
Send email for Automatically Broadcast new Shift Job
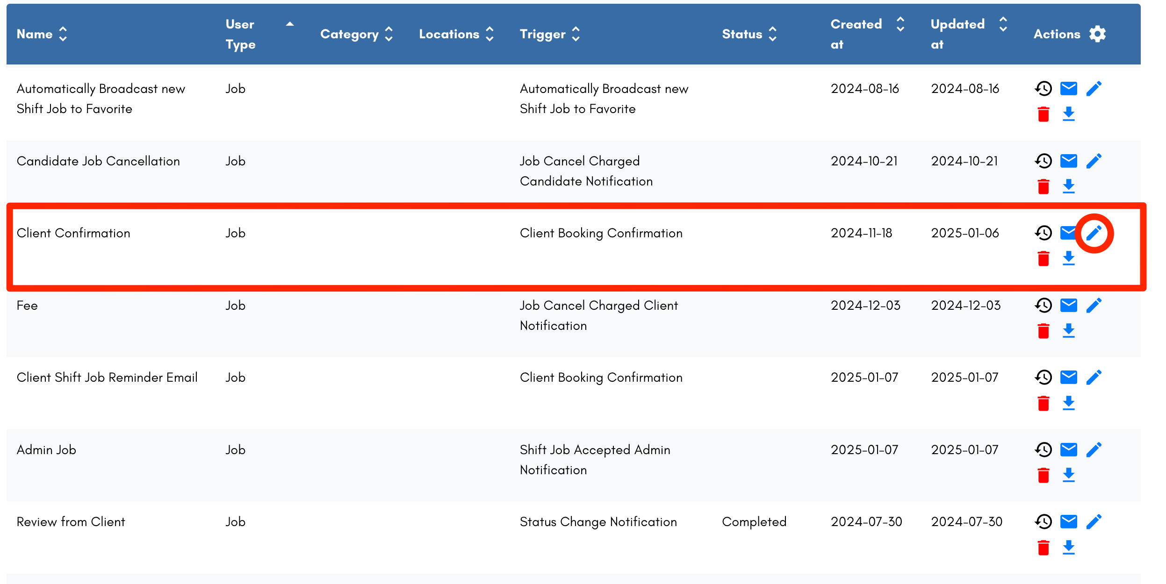[x=1069, y=88]
